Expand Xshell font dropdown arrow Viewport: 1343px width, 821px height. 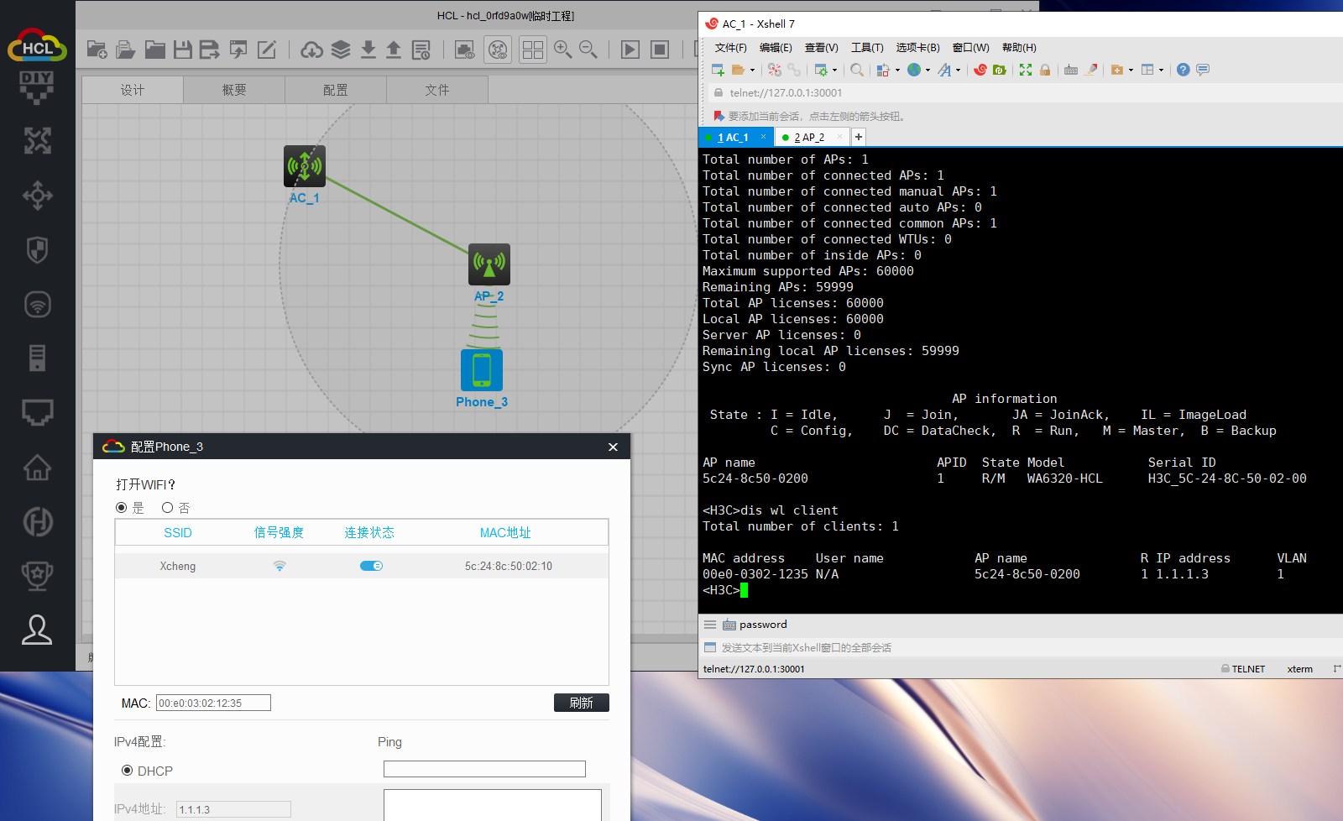pyautogui.click(x=958, y=71)
